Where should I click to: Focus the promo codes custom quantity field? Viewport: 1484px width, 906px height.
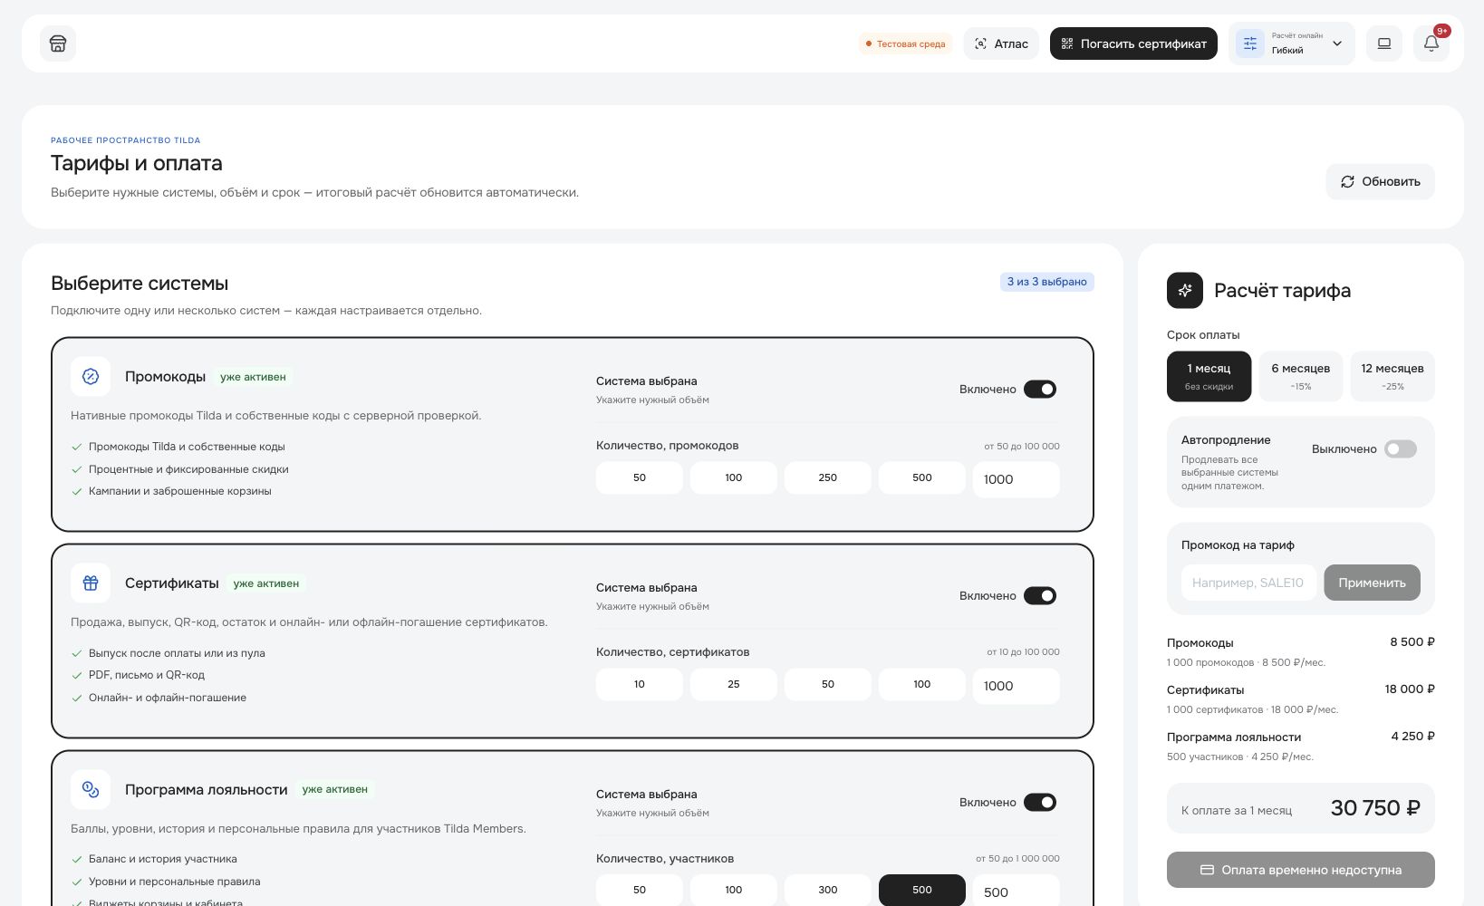tap(1017, 479)
